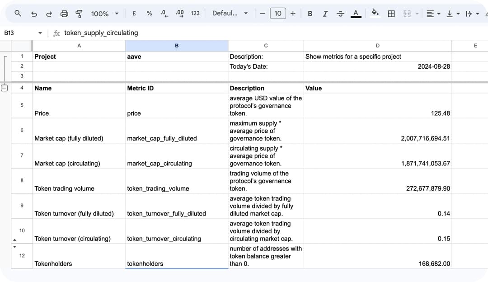Unhide rows with up arrow at row 10
This screenshot has width=488, height=282.
14,240
